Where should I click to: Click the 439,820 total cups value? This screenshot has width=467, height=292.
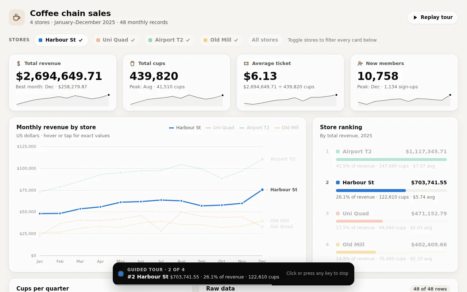coord(154,76)
